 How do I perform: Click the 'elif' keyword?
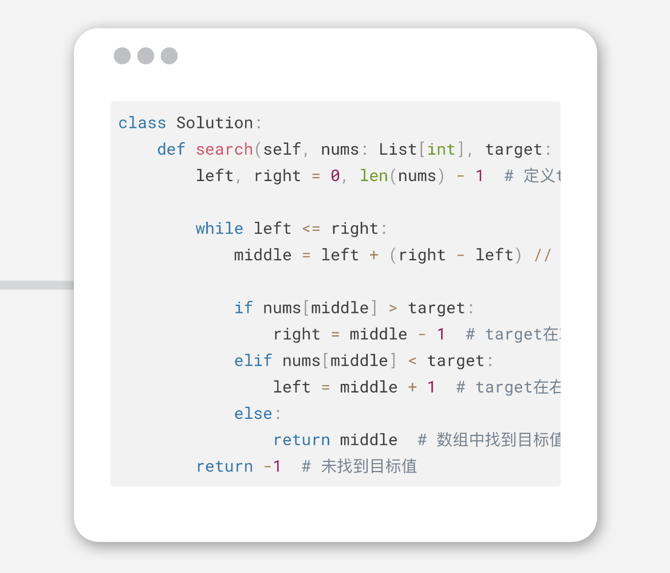pos(253,361)
